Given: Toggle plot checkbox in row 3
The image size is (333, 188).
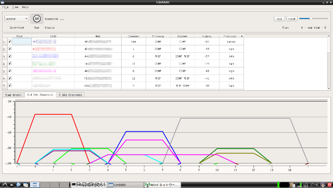Looking at the screenshot, I should click(10, 56).
